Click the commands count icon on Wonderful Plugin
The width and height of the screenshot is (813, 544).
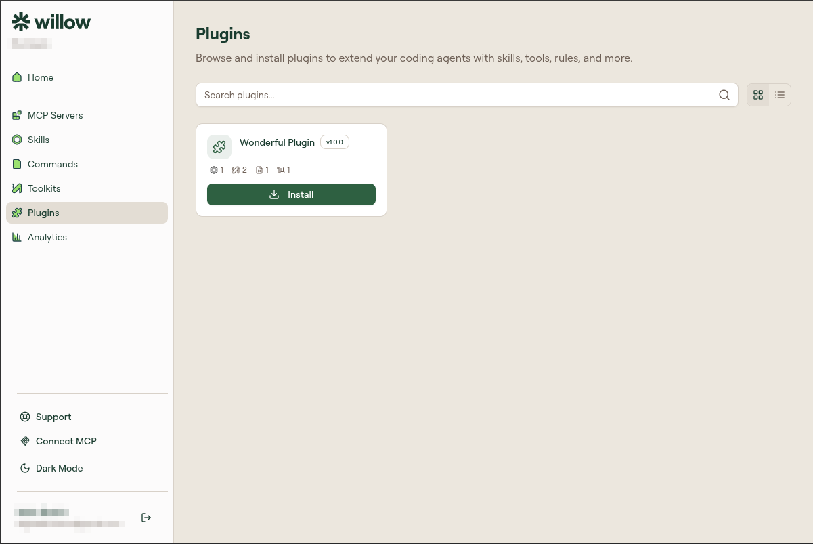[259, 170]
